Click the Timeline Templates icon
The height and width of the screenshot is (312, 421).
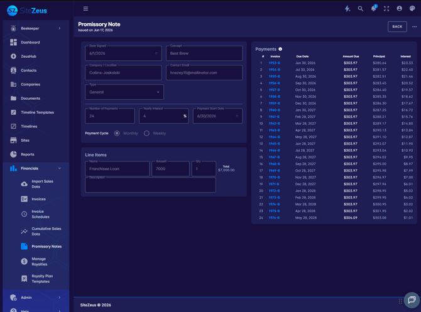pyautogui.click(x=13, y=112)
